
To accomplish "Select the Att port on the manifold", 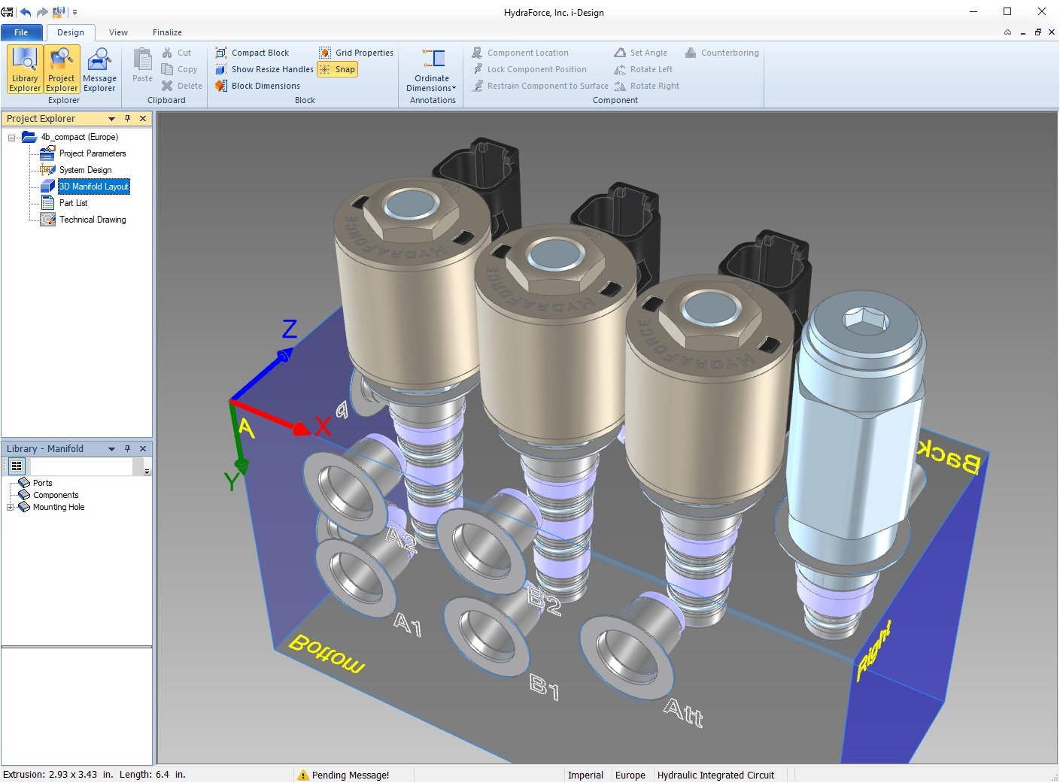I will point(627,656).
